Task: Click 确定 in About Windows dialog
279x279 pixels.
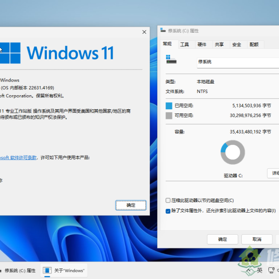Action: click(x=131, y=205)
